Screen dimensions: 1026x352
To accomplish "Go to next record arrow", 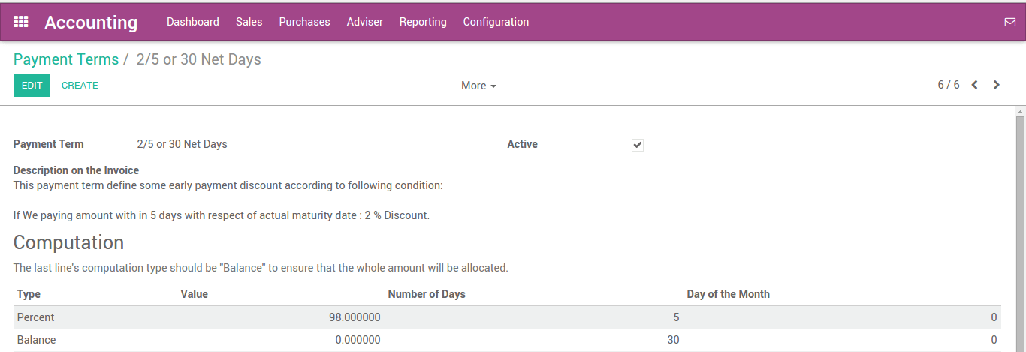I will (x=997, y=85).
